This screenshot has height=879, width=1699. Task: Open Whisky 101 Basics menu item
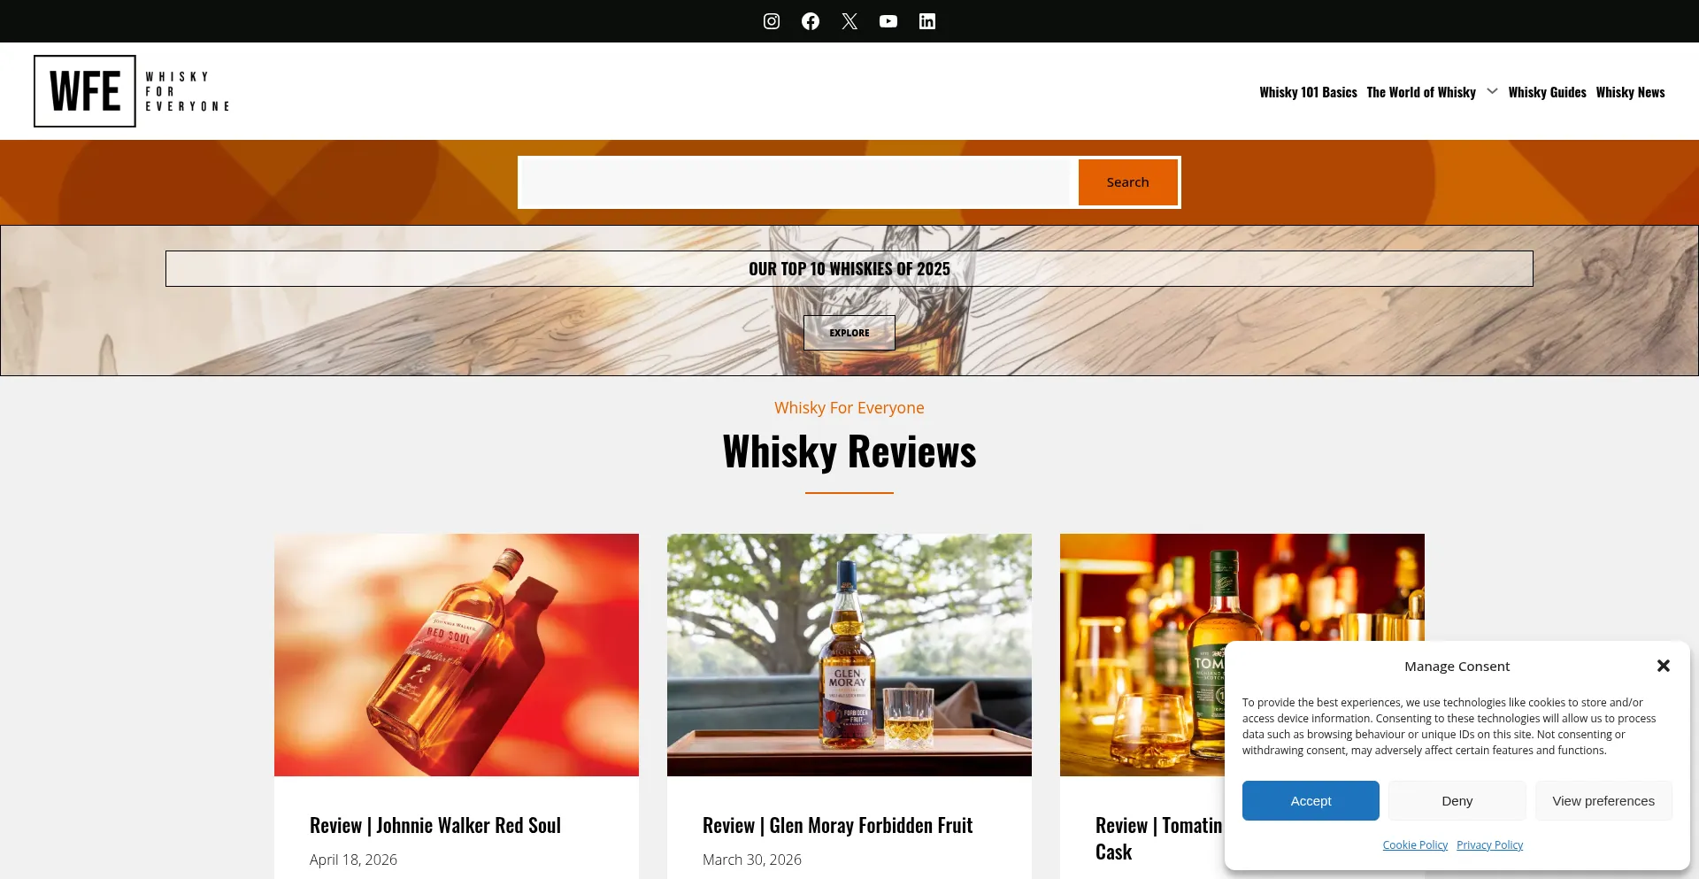[1308, 92]
